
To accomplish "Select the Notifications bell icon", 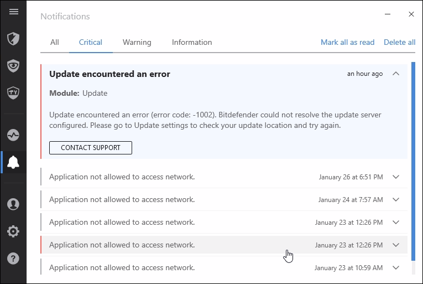I will (13, 162).
